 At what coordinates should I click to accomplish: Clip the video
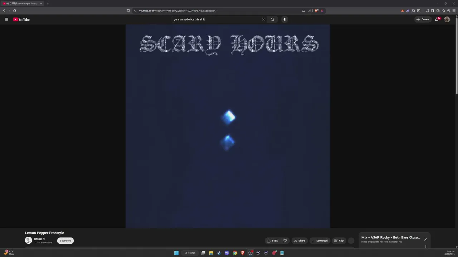(339, 241)
